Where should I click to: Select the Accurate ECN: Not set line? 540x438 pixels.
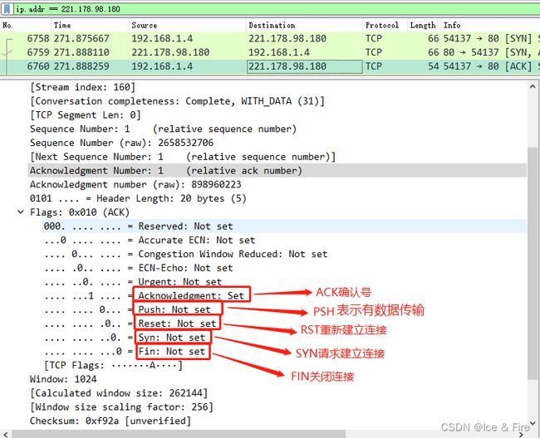click(x=150, y=240)
